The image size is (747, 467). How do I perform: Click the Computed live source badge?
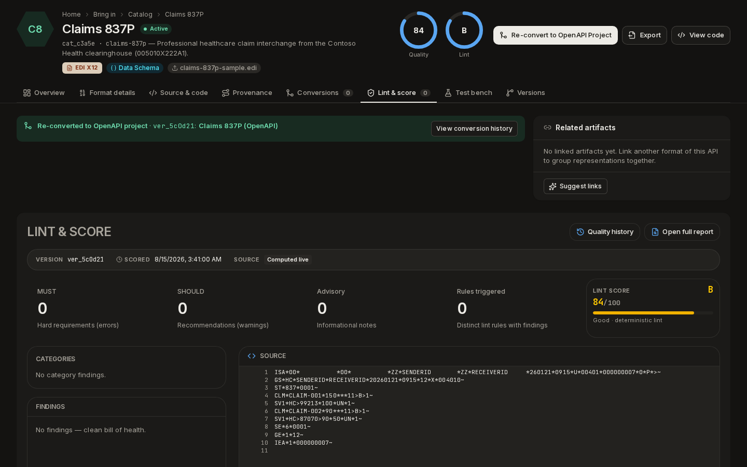288,260
